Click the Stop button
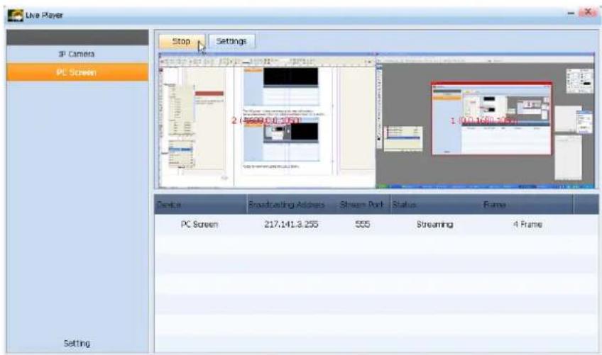 point(182,41)
